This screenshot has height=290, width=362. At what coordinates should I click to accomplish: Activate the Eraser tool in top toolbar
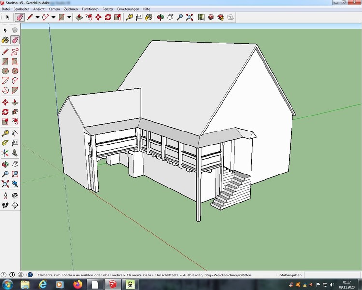pyautogui.click(x=20, y=17)
